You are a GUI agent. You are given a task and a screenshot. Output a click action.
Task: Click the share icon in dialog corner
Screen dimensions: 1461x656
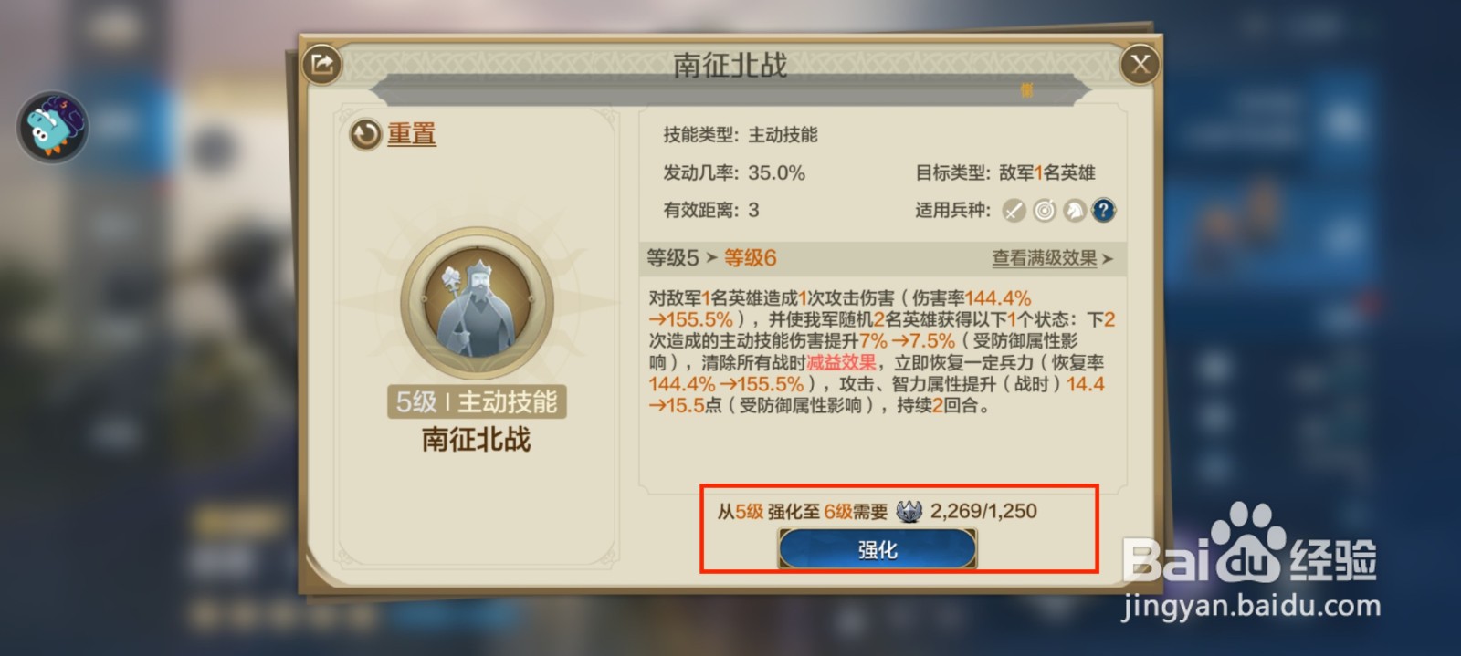tap(321, 64)
